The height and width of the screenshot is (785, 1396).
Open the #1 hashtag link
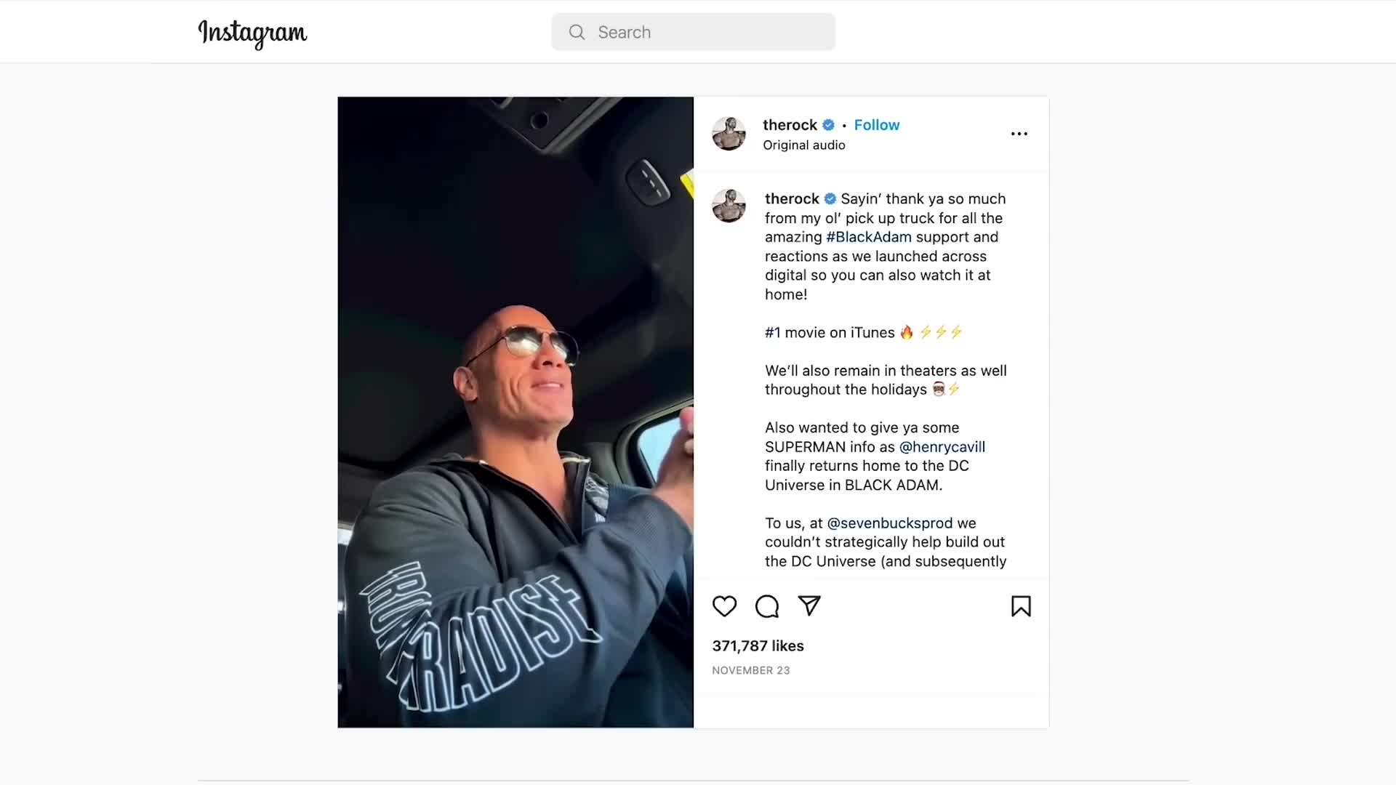pos(772,333)
